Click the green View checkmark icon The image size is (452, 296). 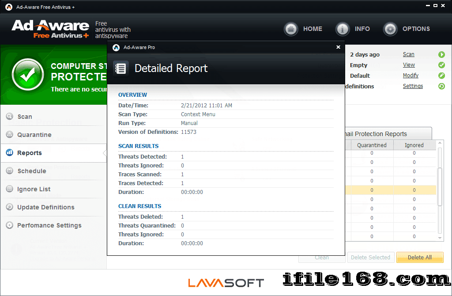click(441, 65)
